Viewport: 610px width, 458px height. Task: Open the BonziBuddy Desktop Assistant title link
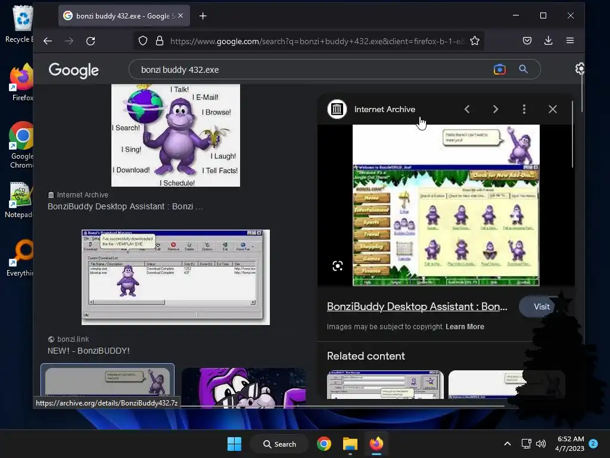tap(416, 307)
